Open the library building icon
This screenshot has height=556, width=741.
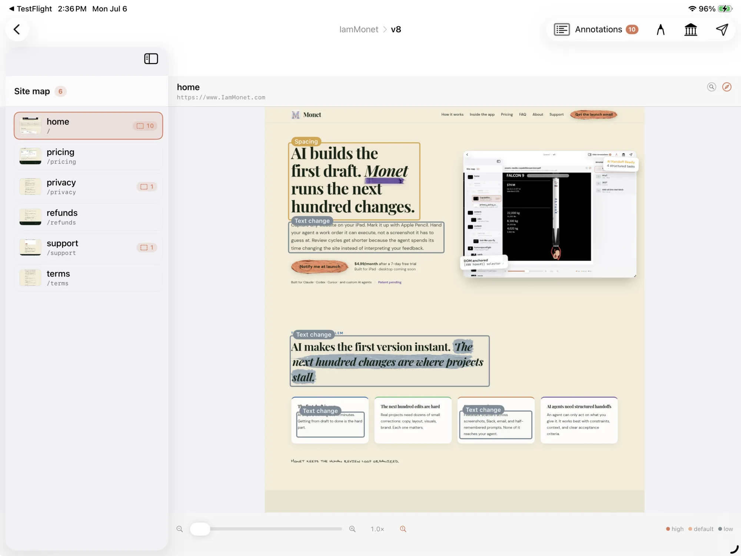click(x=691, y=29)
